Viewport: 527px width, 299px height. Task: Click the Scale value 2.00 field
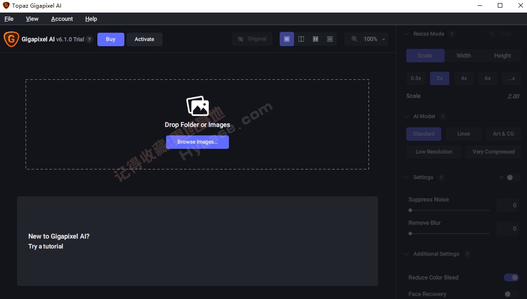pos(513,96)
